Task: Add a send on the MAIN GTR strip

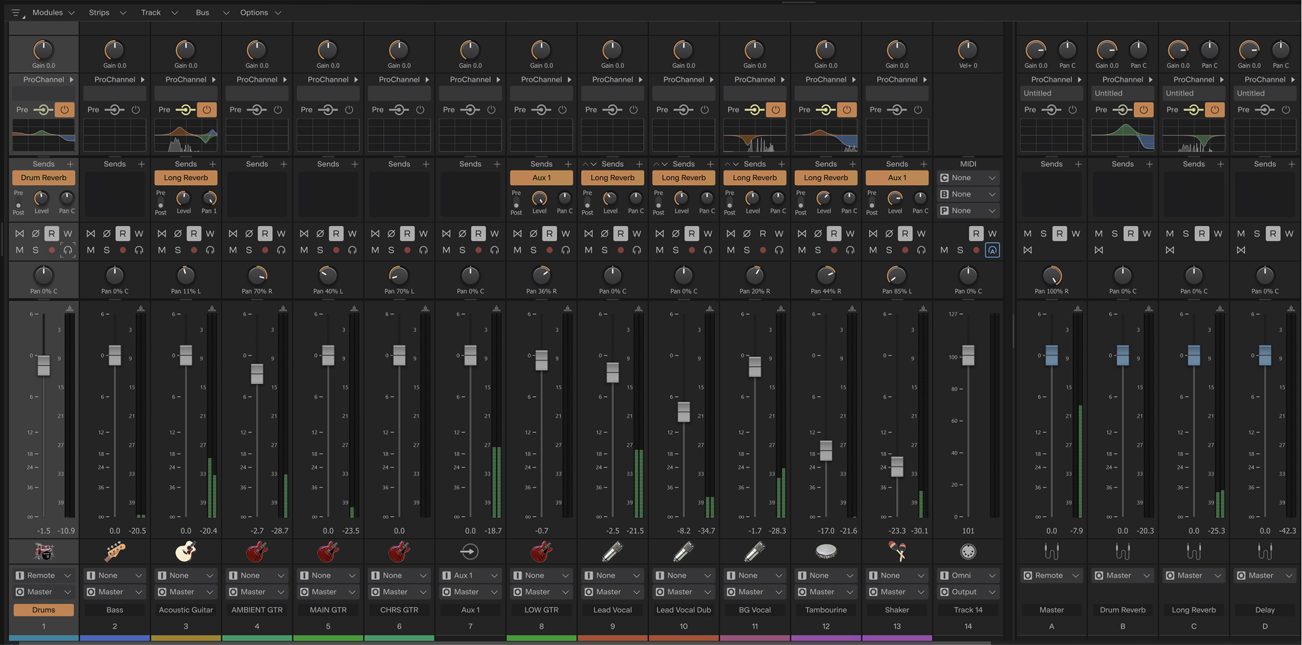Action: tap(355, 164)
